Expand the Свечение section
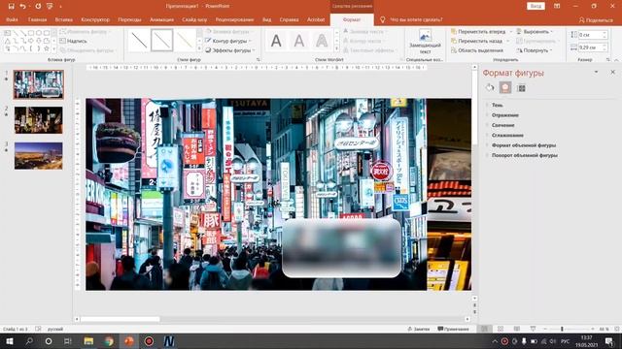The height and width of the screenshot is (349, 622). pyautogui.click(x=503, y=125)
